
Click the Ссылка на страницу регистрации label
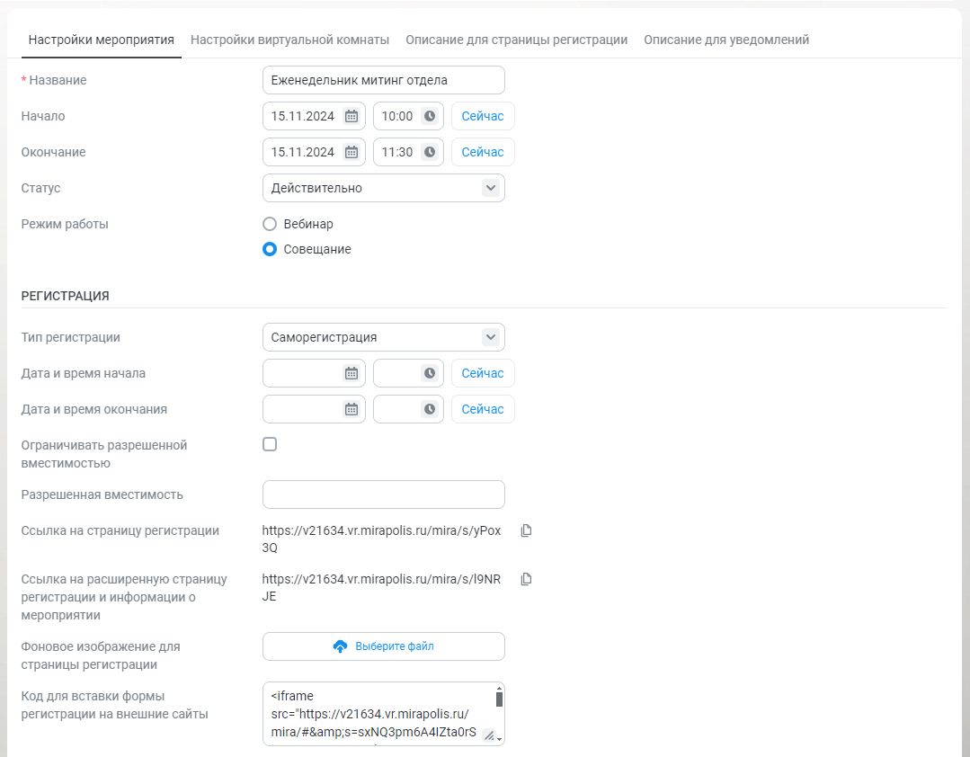tap(120, 530)
